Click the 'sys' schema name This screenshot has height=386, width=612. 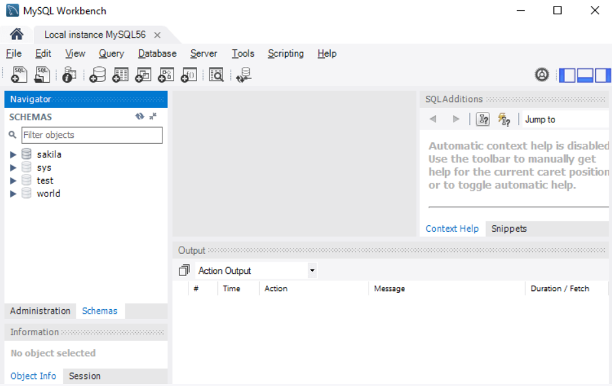44,168
